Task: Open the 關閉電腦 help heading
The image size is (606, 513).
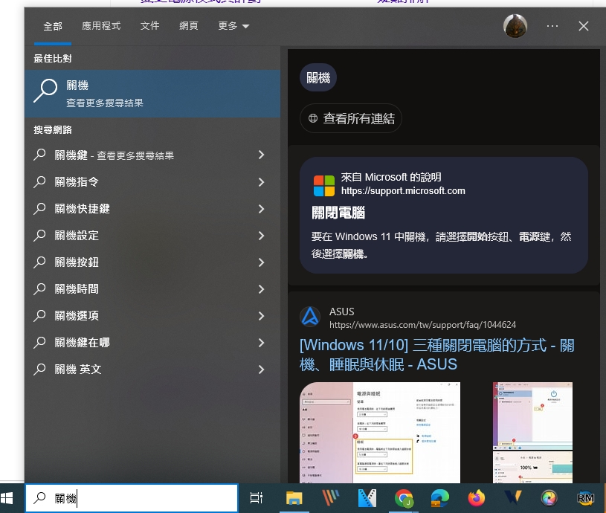Action: click(x=338, y=213)
